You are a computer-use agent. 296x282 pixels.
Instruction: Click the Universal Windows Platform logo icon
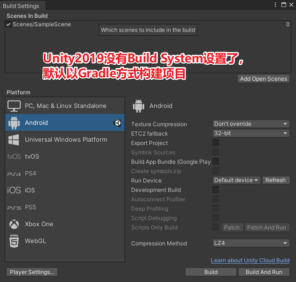click(x=14, y=140)
